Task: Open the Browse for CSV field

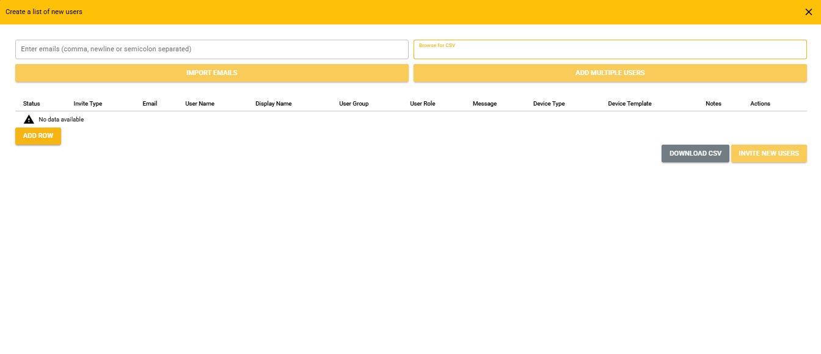Action: pyautogui.click(x=610, y=50)
